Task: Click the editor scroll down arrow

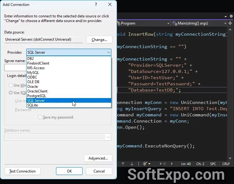Action: pos(230,159)
